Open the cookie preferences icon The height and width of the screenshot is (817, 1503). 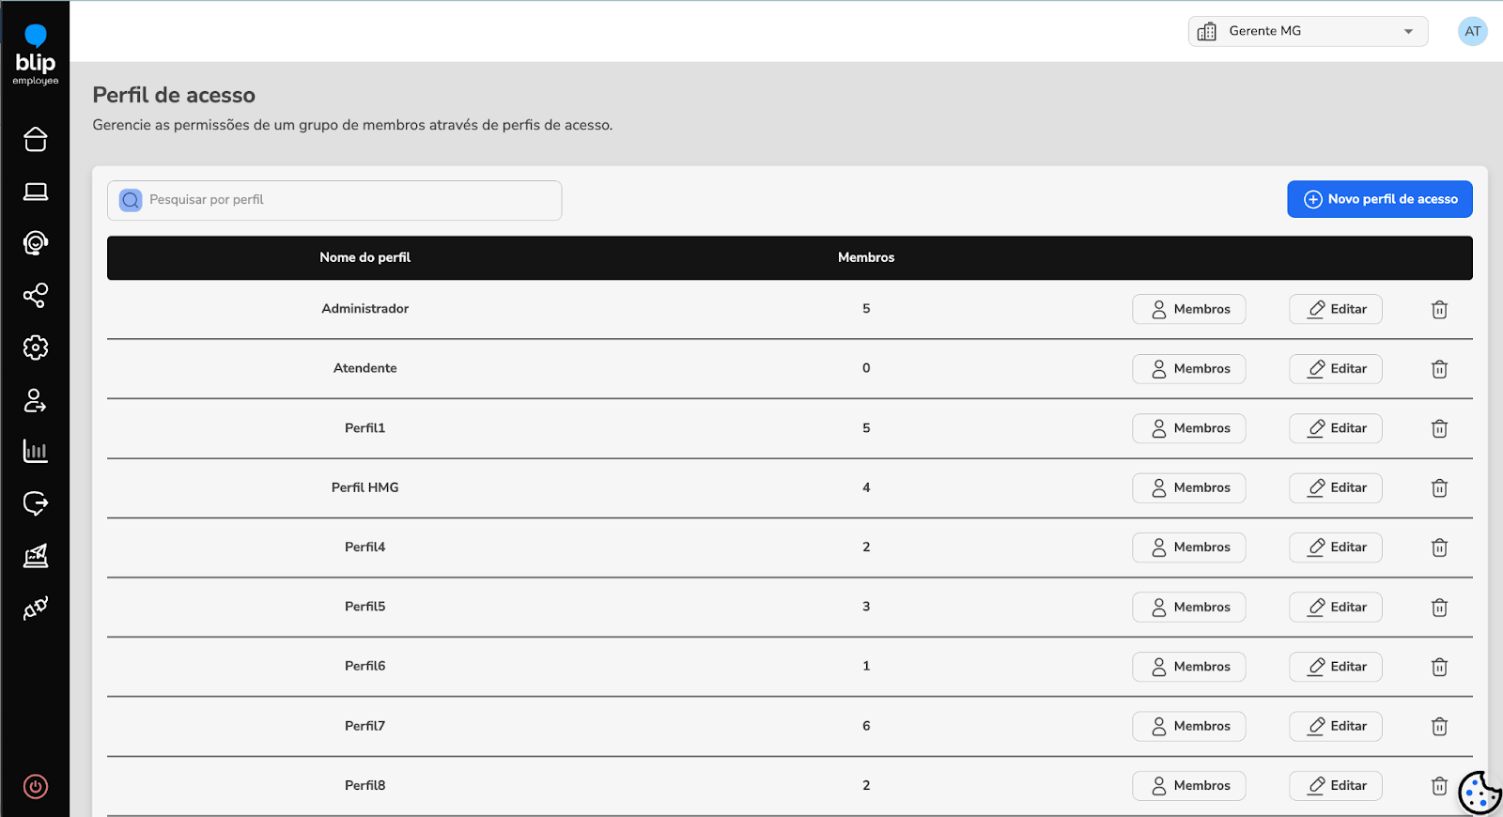click(1480, 794)
